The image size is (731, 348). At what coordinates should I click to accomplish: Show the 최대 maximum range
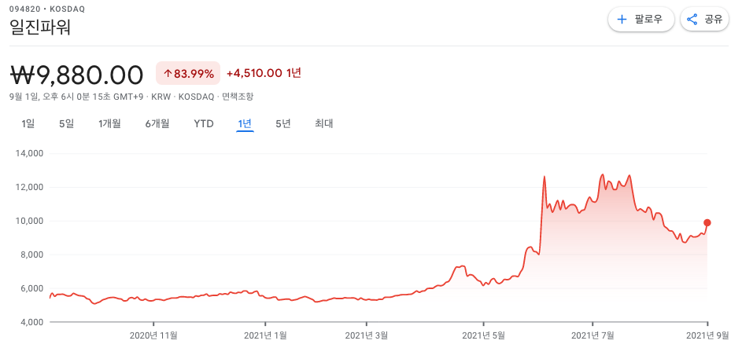(x=323, y=124)
